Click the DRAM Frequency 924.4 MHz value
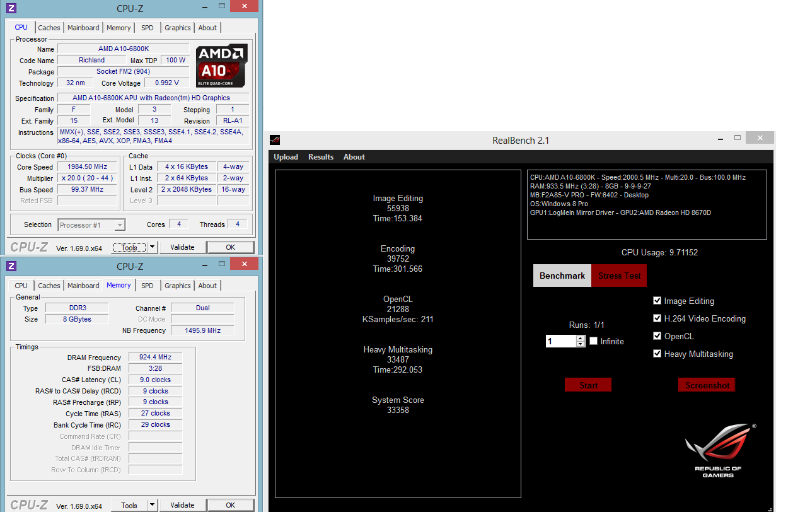793x512 pixels. tap(155, 358)
